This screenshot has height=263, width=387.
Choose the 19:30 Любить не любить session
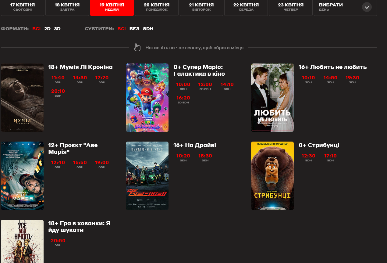[352, 78]
